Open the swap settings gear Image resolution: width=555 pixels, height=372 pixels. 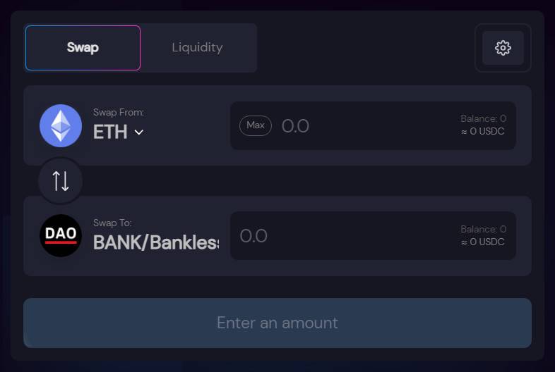click(503, 48)
